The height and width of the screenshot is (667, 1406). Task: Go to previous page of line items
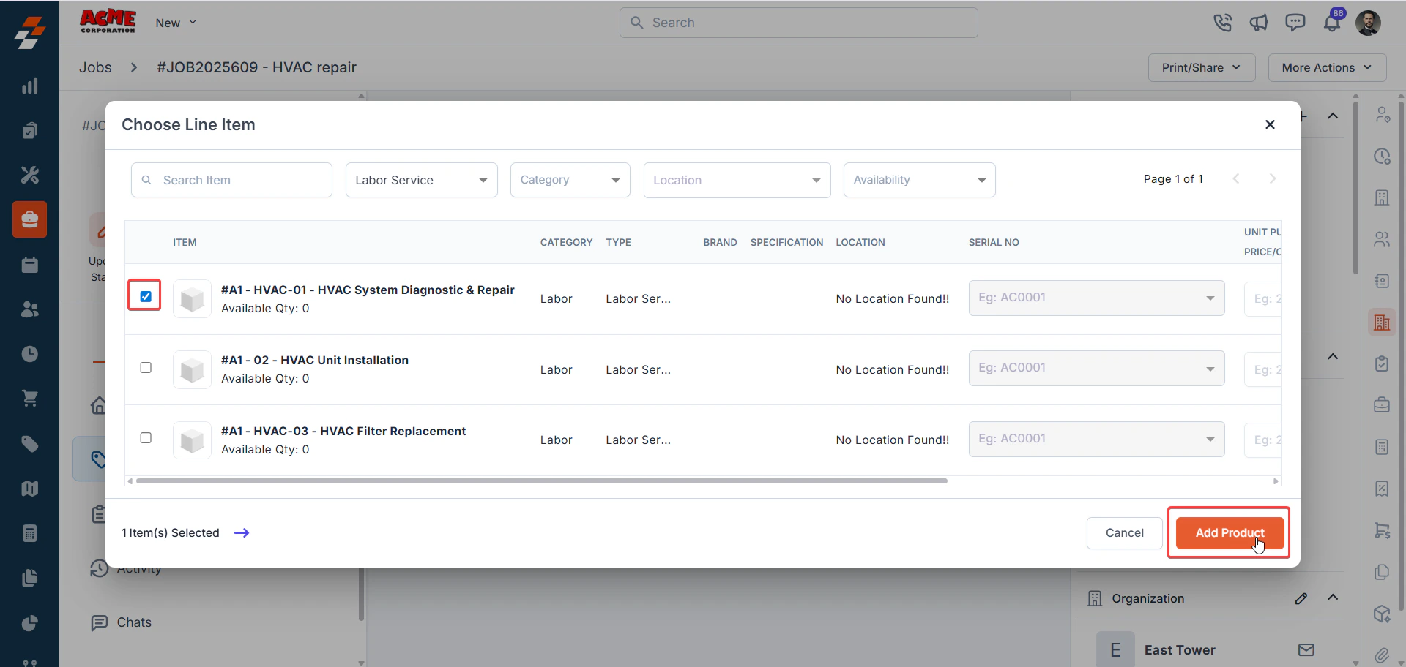[x=1236, y=179]
